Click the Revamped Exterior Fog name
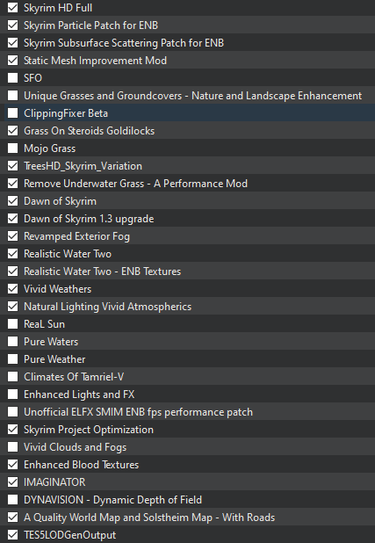Image resolution: width=375 pixels, height=543 pixels. 76,236
